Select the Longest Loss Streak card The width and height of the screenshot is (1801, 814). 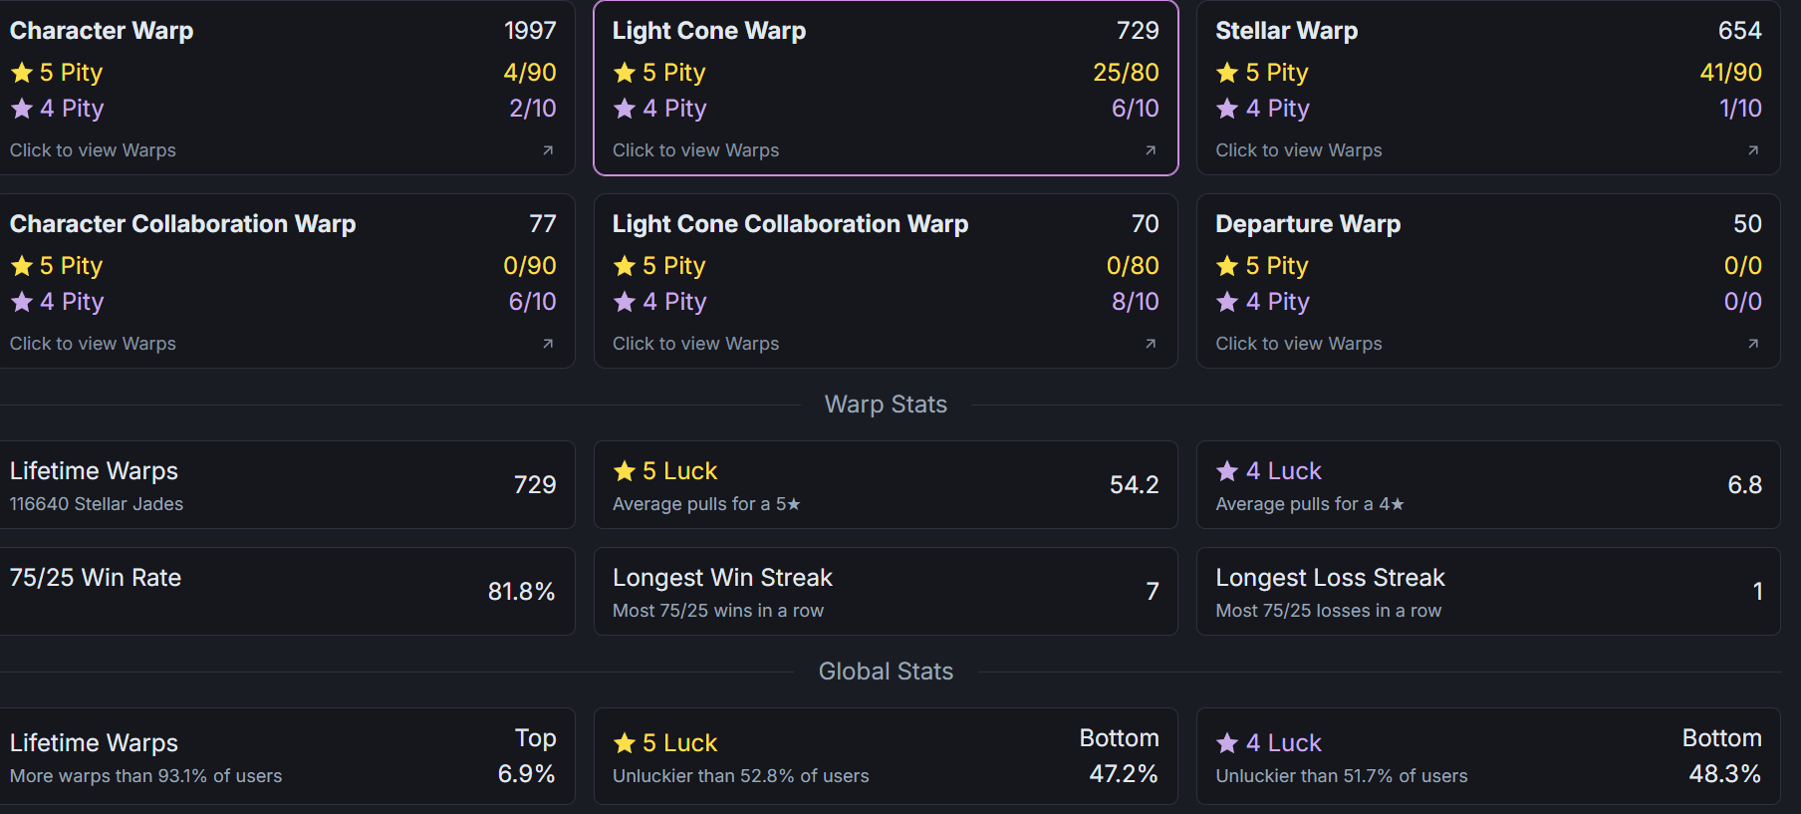coord(1488,591)
